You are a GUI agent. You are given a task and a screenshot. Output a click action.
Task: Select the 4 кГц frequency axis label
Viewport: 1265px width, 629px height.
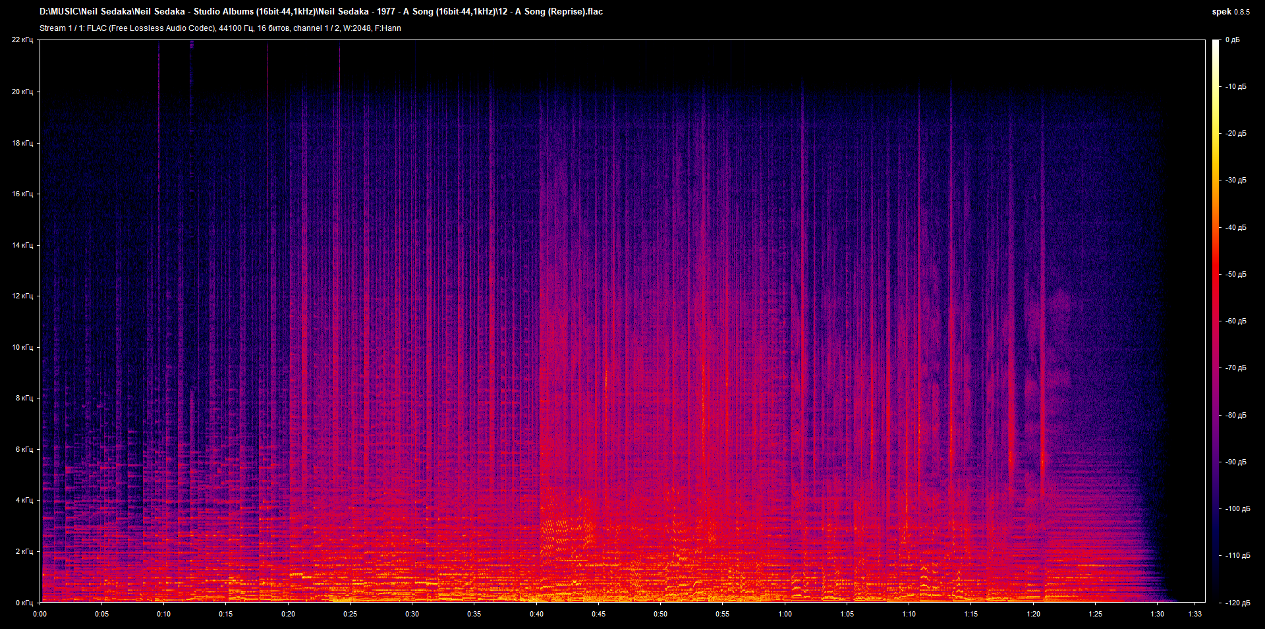[24, 500]
